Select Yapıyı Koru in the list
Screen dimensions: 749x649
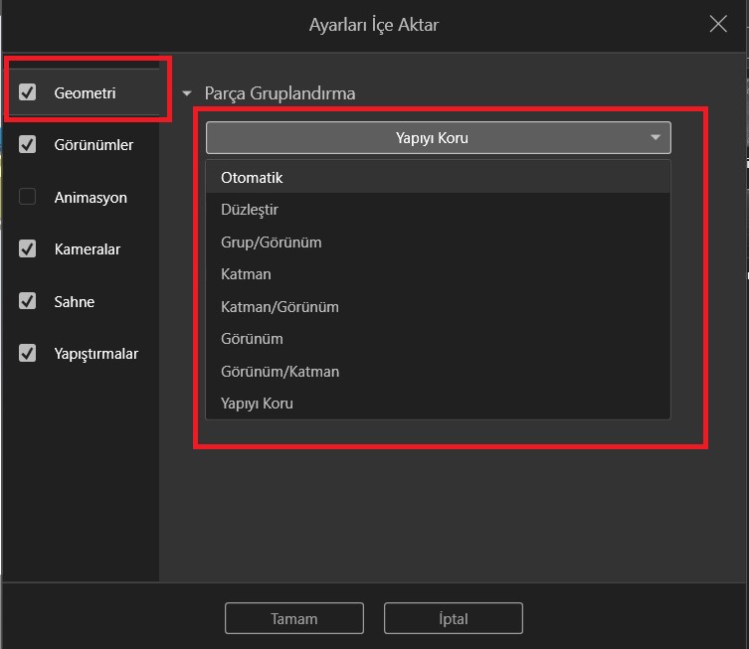click(257, 404)
